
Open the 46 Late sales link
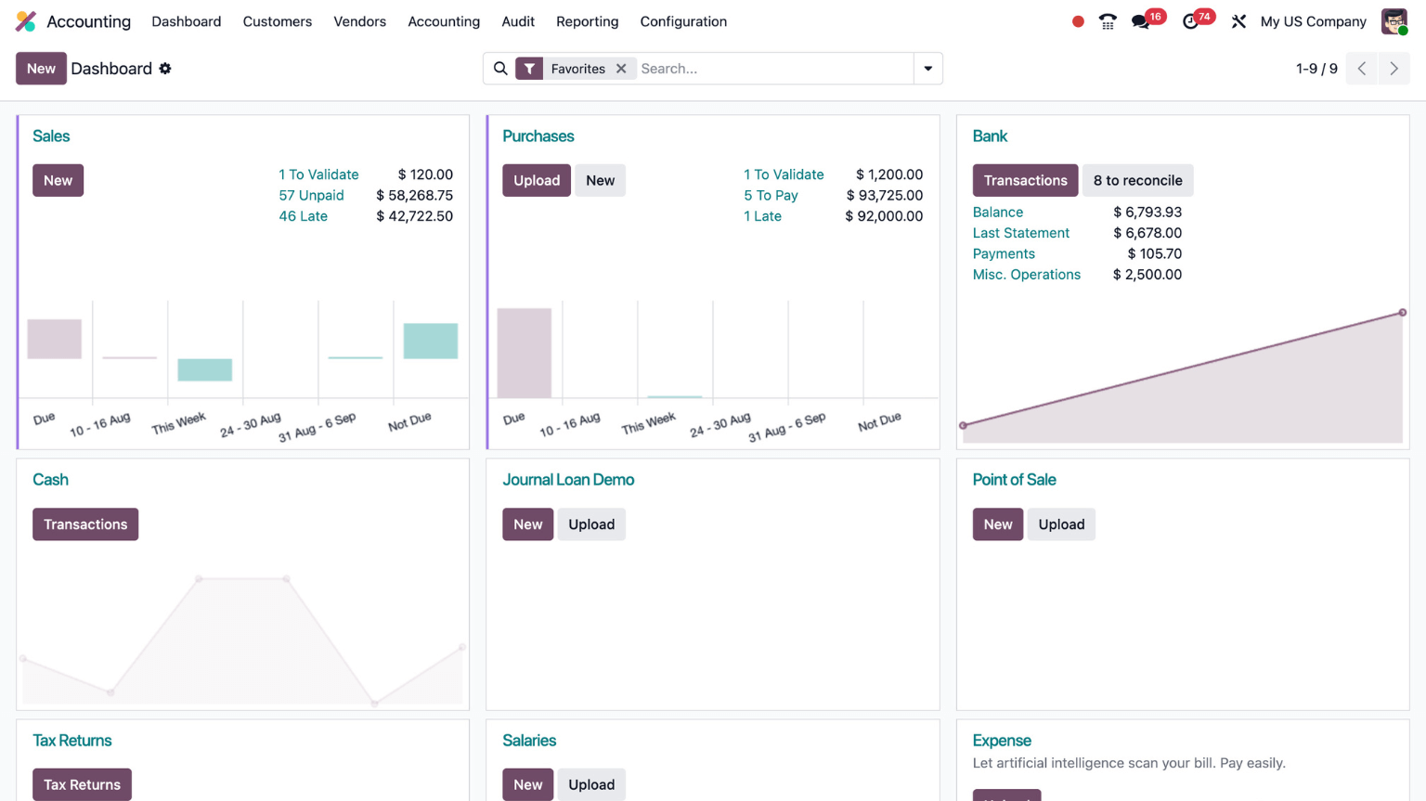303,216
